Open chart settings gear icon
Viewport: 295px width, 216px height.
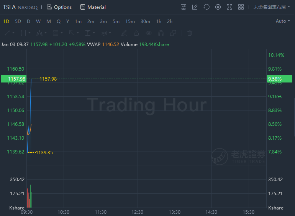[x=218, y=7]
